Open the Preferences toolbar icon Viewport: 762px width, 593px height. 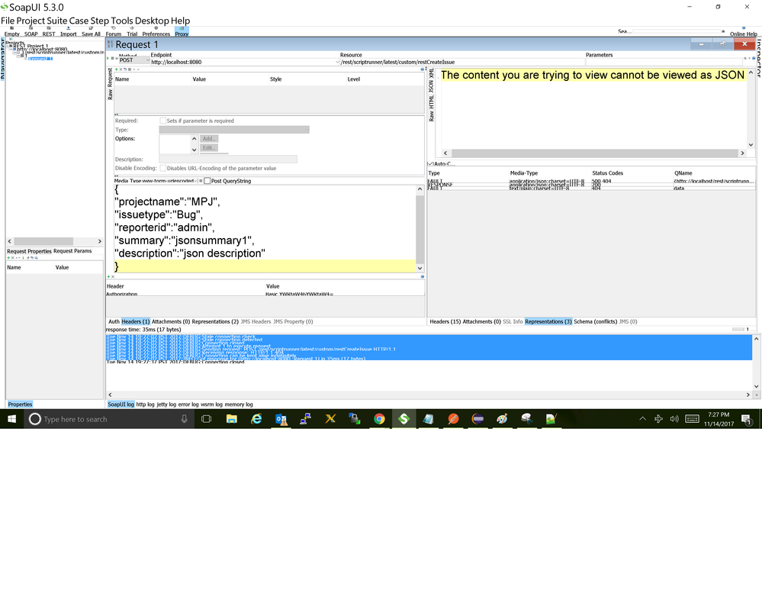click(156, 31)
